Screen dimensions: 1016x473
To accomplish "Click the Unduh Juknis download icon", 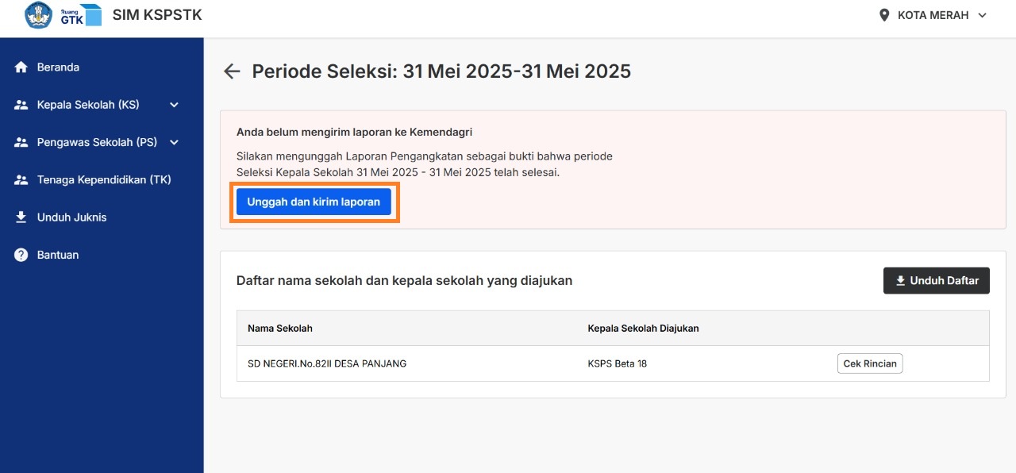I will coord(21,217).
